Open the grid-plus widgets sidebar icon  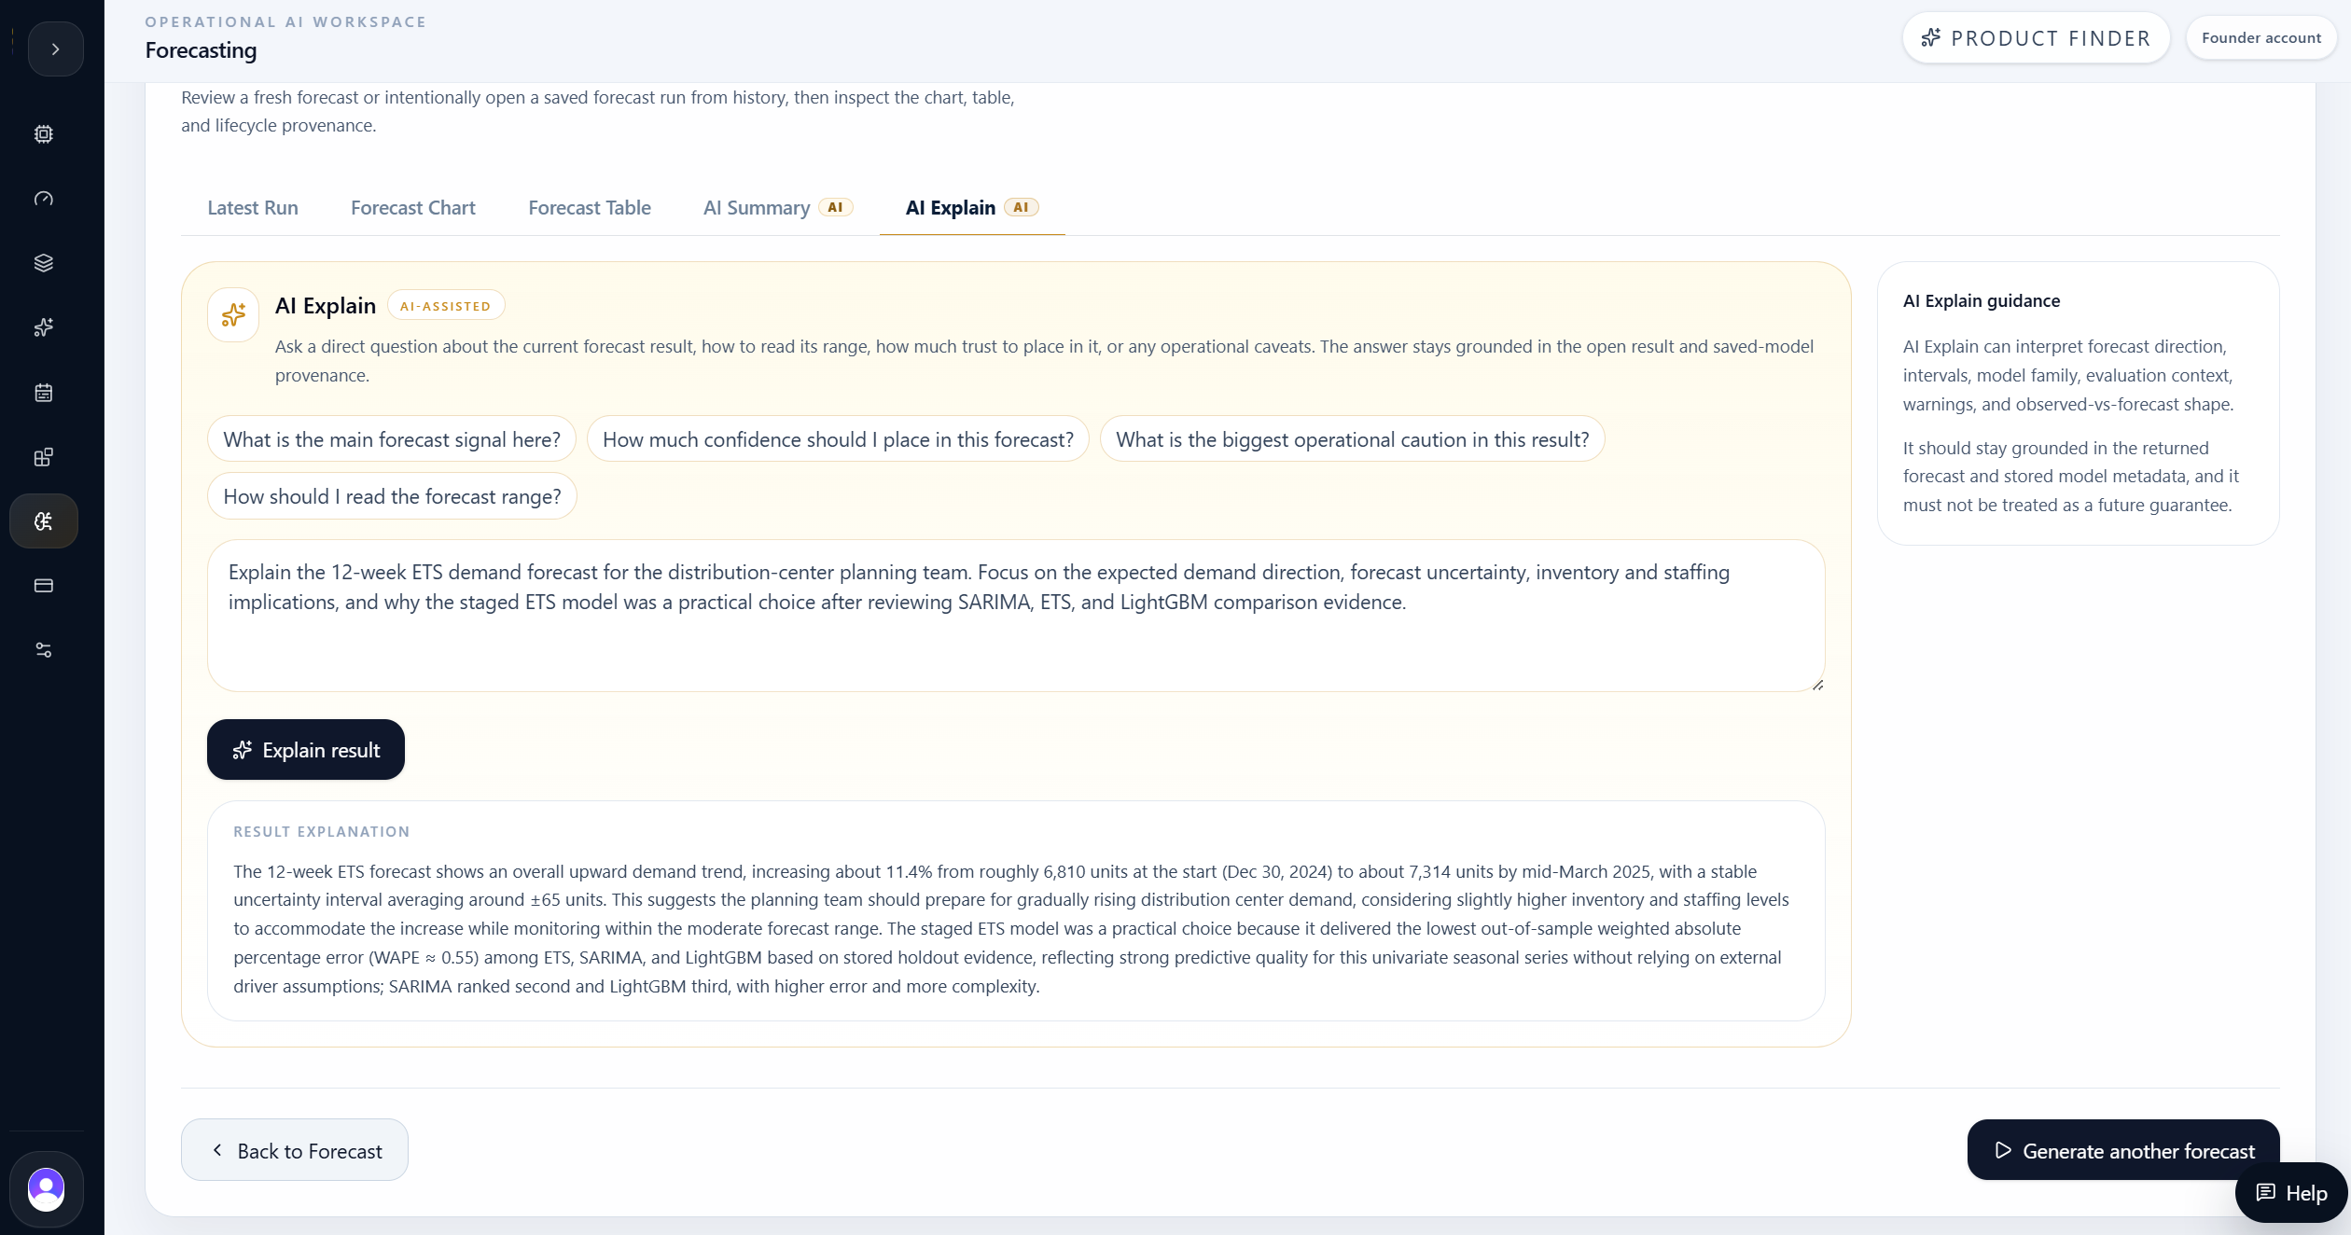pos(44,457)
